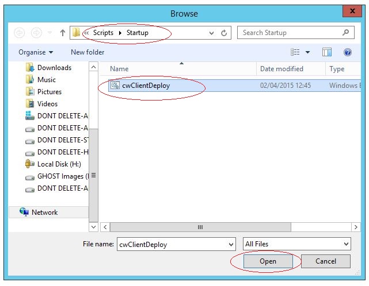369x286 pixels.
Task: Open the address bar history dropdown
Action: tap(212, 33)
